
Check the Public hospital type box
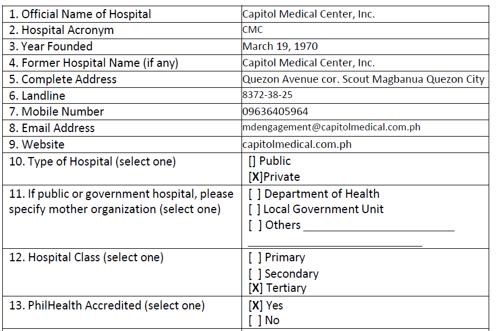pos(252,162)
